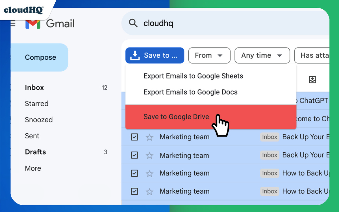The image size is (339, 212).
Task: Choose Export Emails to Google Sheets
Action: click(x=193, y=76)
